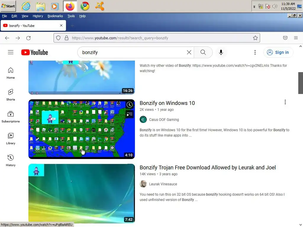The image size is (303, 227).
Task: Open the Bookmarks menu
Action: coord(55,16)
